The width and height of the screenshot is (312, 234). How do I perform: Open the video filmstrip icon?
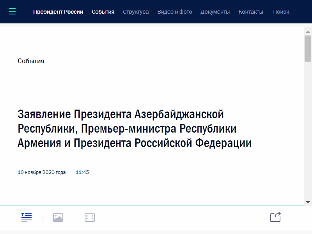pyautogui.click(x=90, y=218)
